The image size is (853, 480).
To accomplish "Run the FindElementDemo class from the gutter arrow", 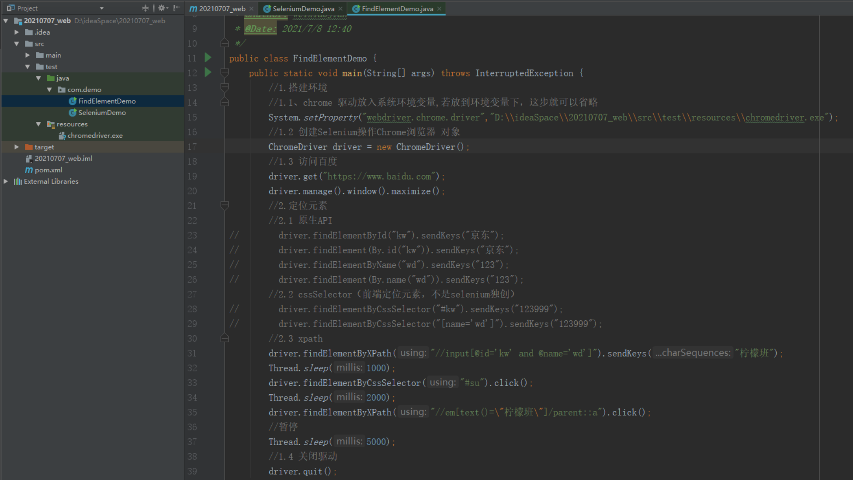I will tap(208, 58).
